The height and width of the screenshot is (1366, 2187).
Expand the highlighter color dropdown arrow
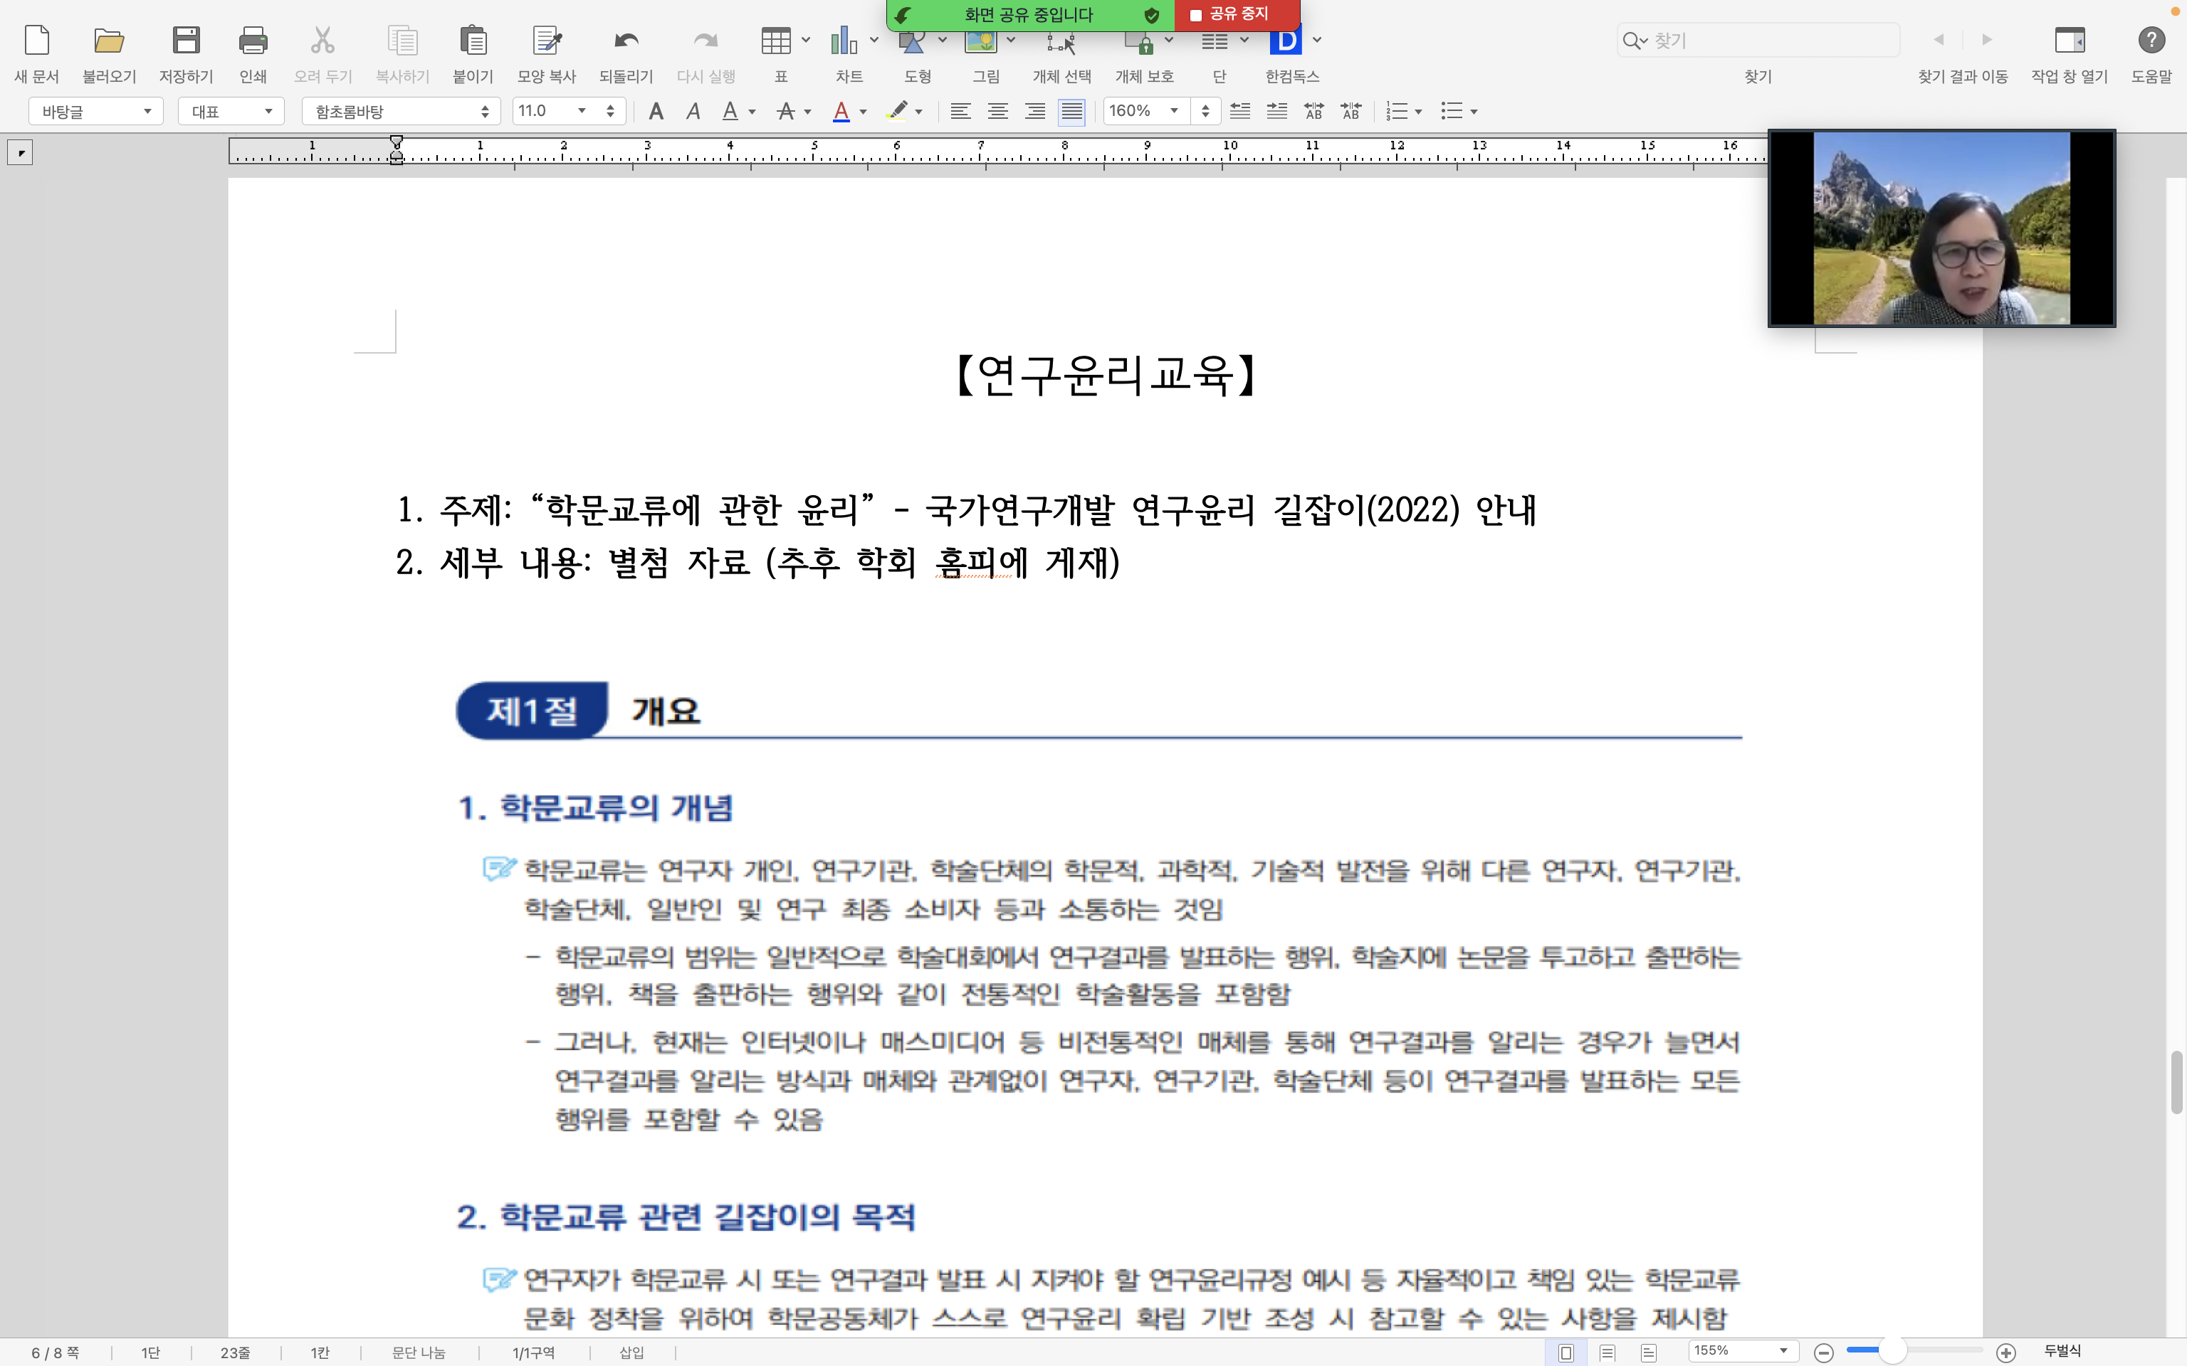919,112
